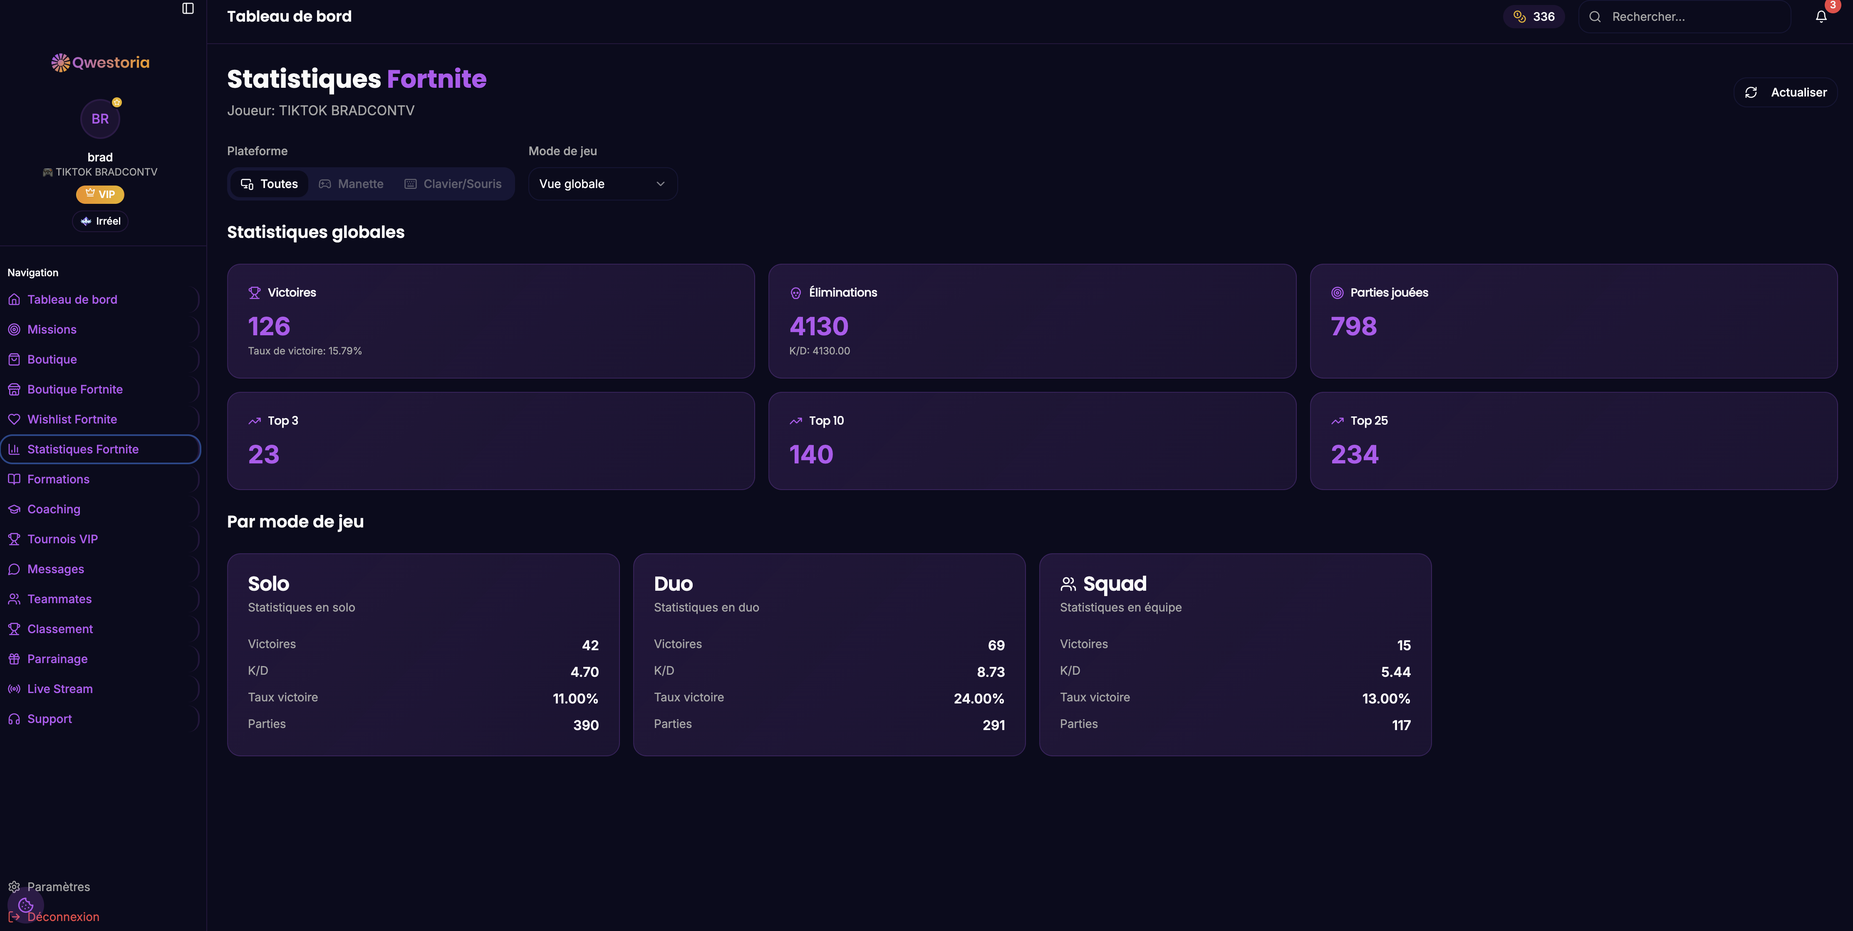This screenshot has height=931, width=1853.
Task: View Teammates page
Action: pyautogui.click(x=100, y=599)
